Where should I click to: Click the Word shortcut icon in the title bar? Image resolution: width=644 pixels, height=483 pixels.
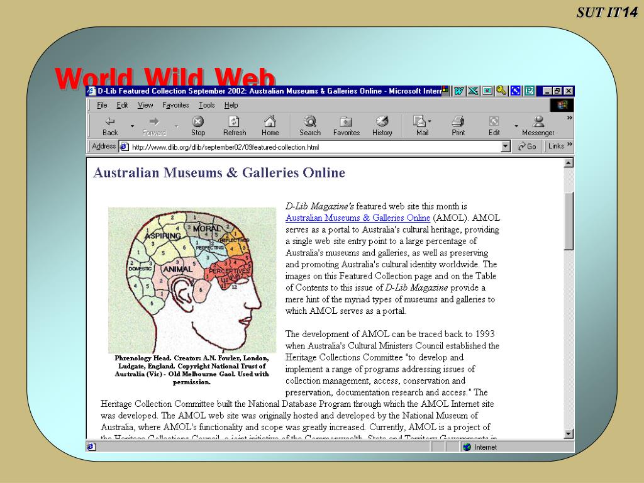click(458, 91)
